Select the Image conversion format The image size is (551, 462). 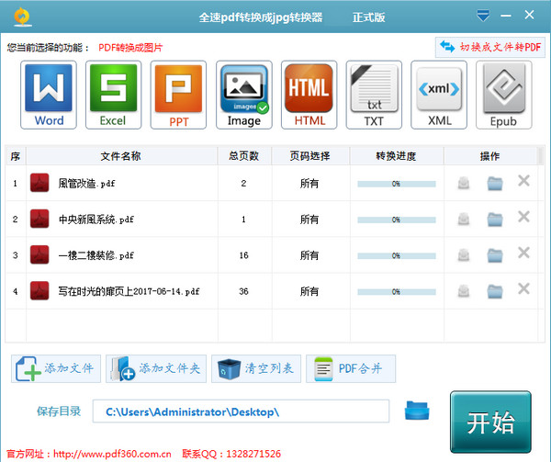point(244,95)
